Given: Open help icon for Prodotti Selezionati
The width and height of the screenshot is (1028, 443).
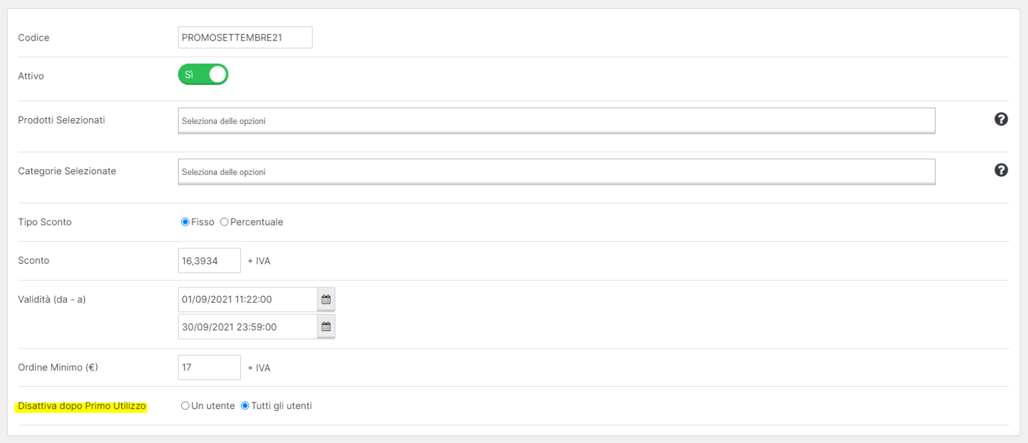Looking at the screenshot, I should click(x=1001, y=119).
